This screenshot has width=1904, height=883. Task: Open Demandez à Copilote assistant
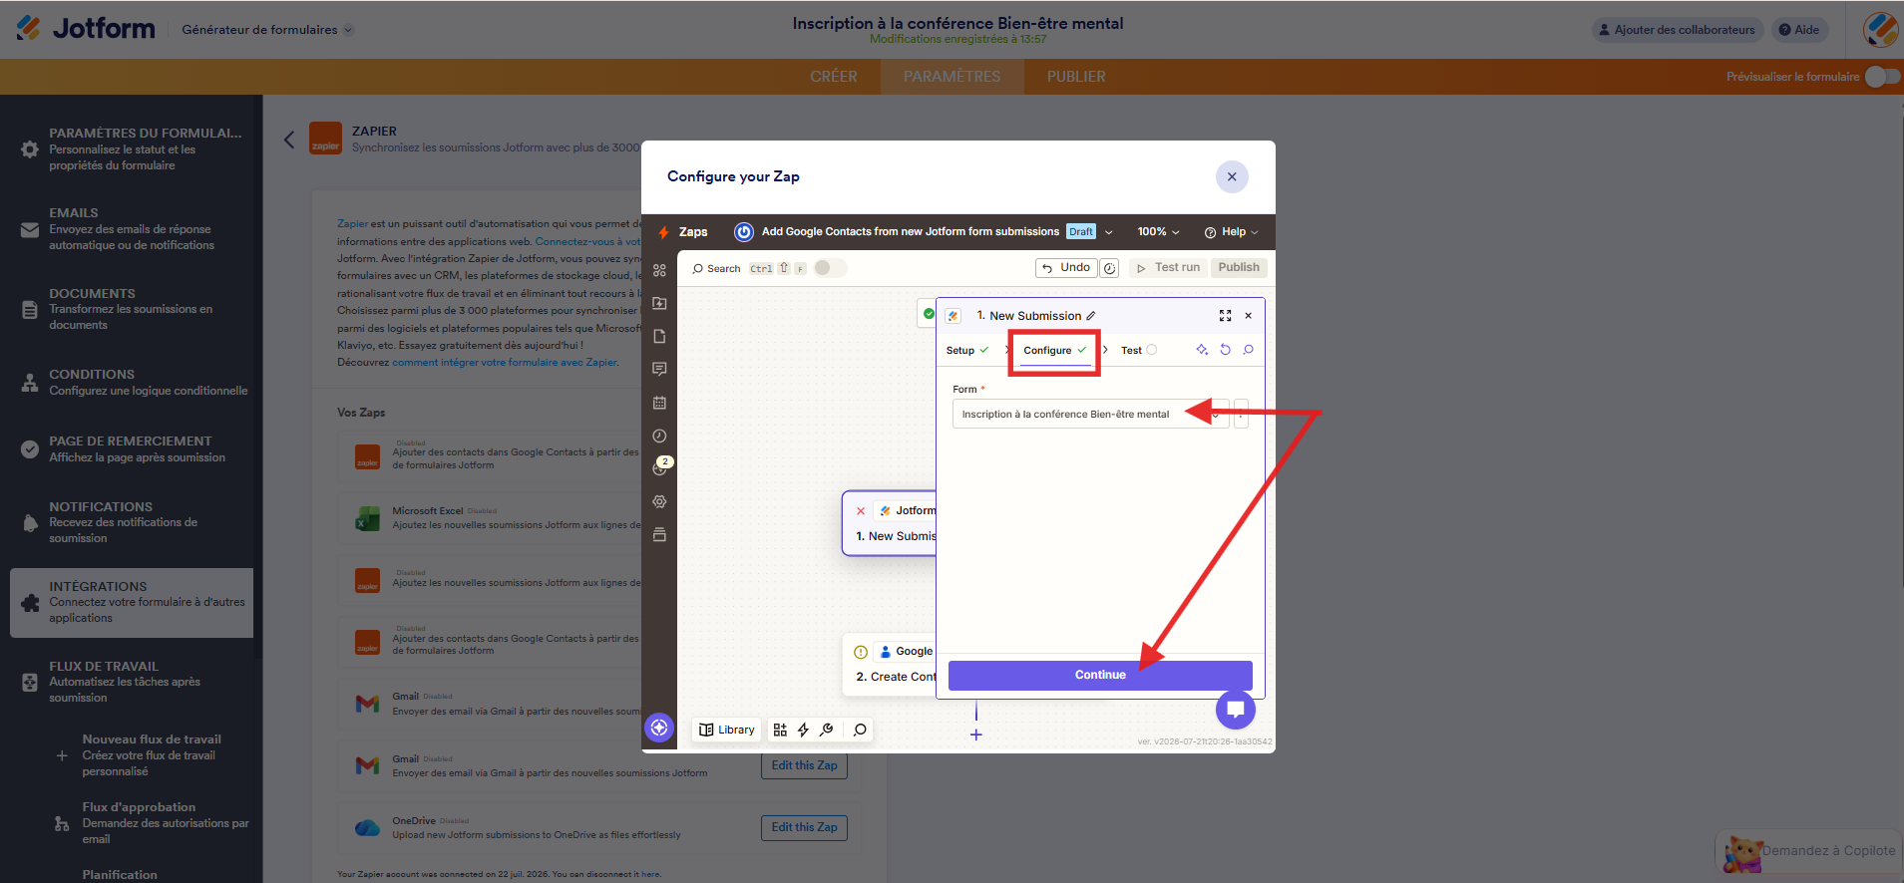click(1810, 851)
